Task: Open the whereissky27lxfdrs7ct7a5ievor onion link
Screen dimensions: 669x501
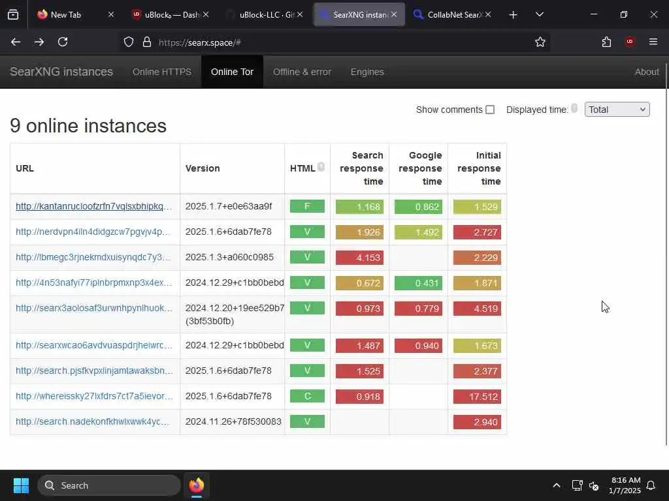Action: 95,396
